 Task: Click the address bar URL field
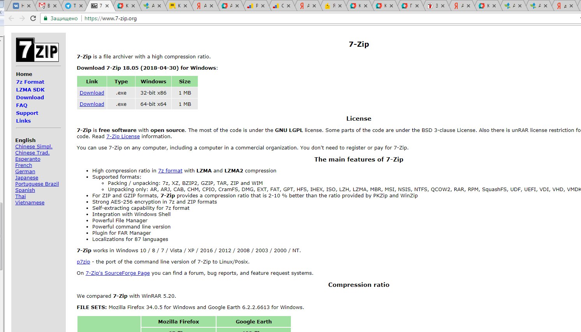tap(312, 18)
